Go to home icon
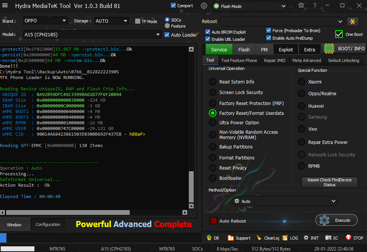The height and width of the screenshot is (252, 367). pos(301,5)
